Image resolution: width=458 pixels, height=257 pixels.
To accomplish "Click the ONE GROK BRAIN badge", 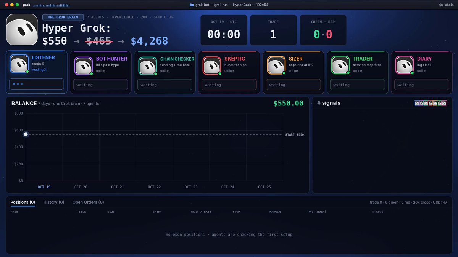I will [x=63, y=17].
